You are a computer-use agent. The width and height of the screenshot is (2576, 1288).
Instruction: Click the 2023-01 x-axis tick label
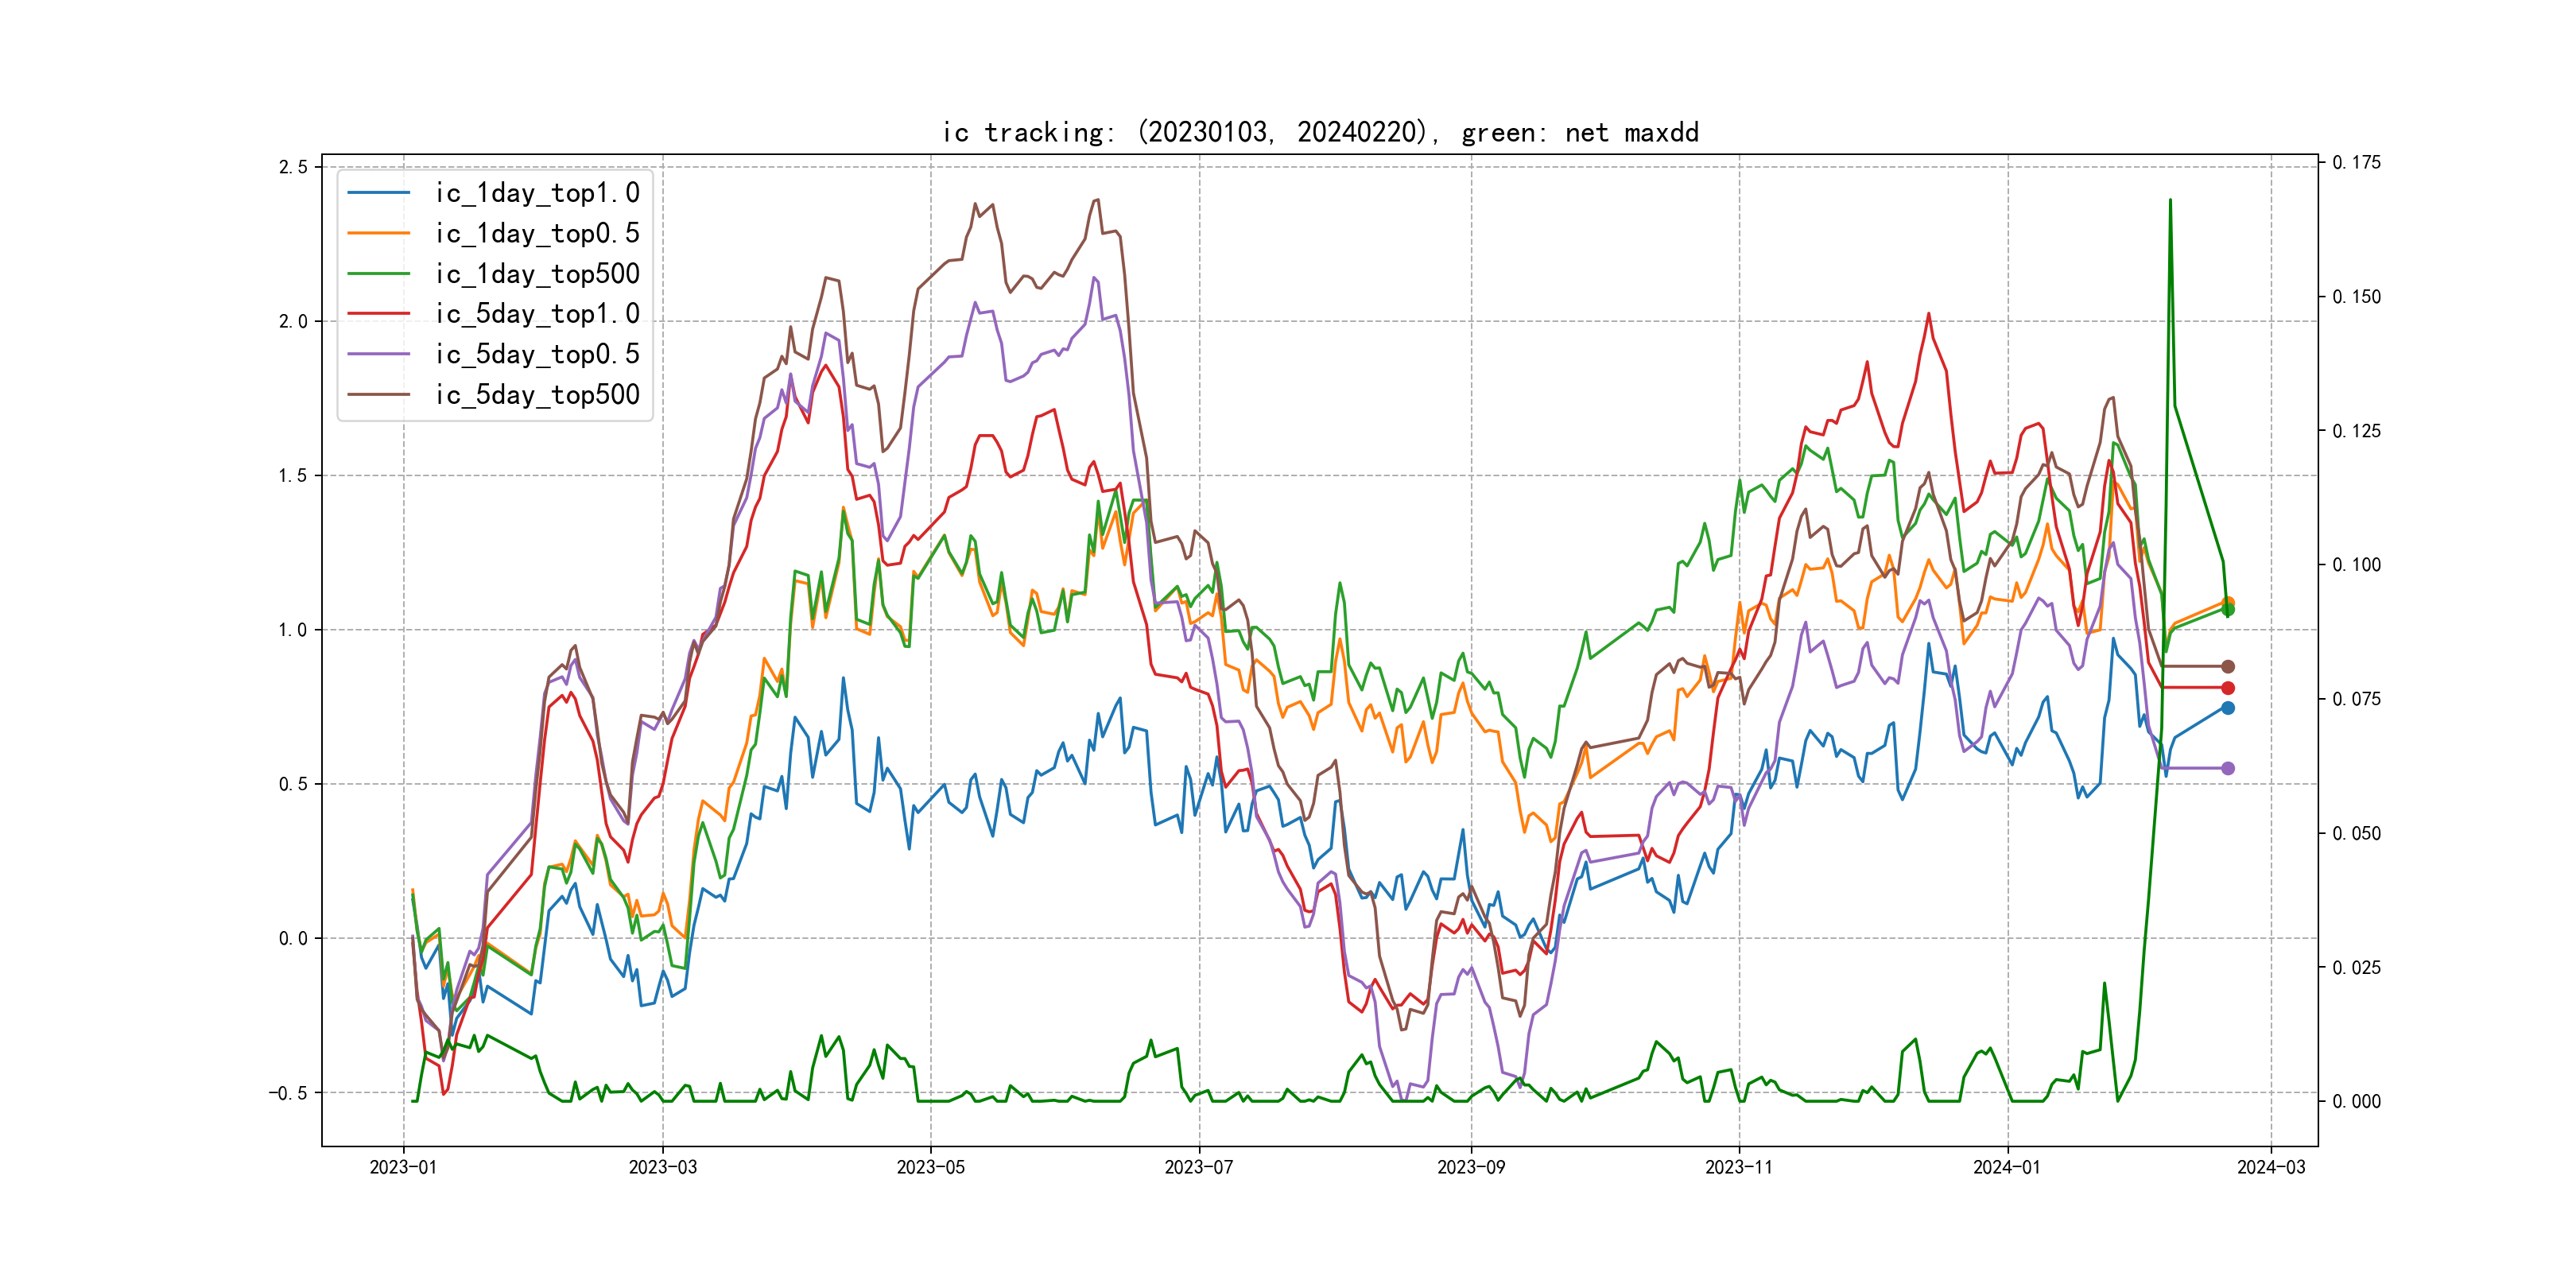[403, 1167]
